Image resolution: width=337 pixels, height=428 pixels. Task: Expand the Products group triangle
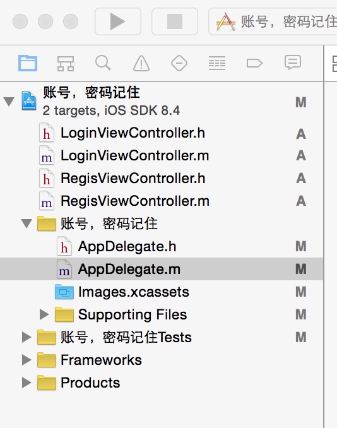tap(27, 383)
